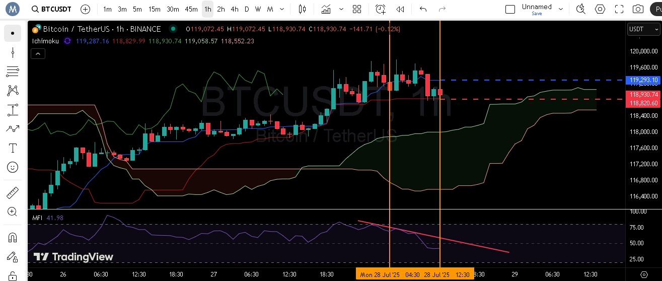Screen dimensions: 662x281
Task: Activate the zoom in tool
Action: coord(13,212)
